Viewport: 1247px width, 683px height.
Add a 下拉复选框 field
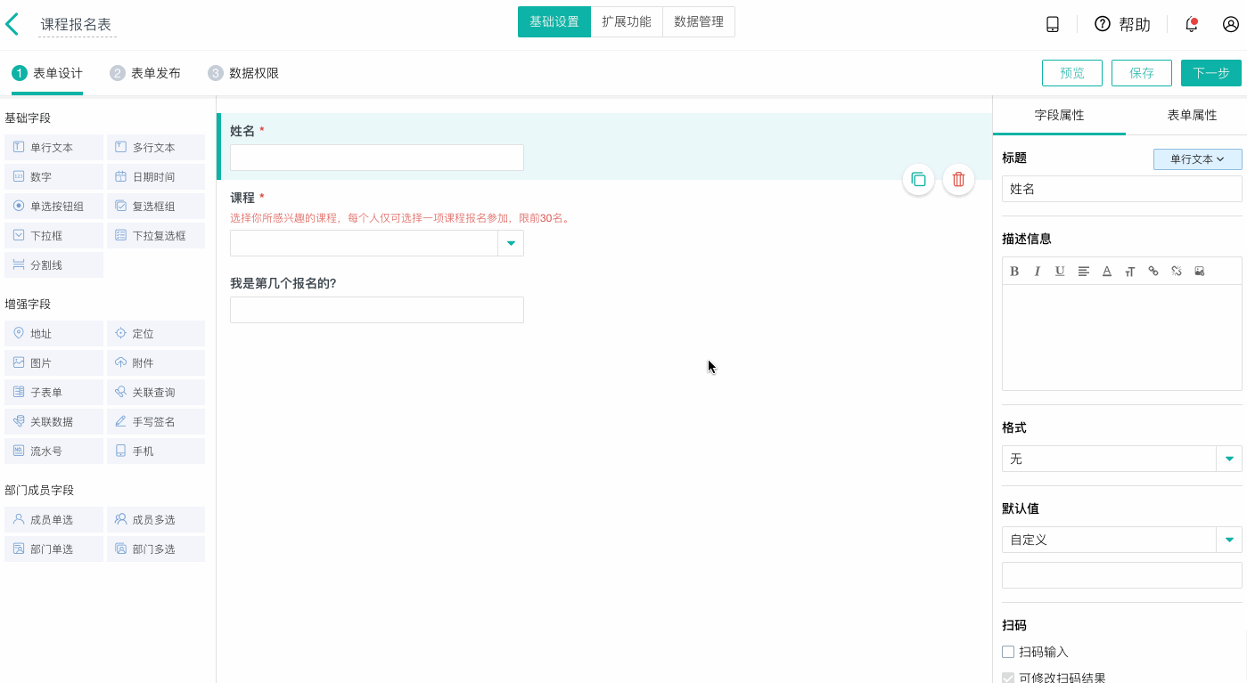[x=156, y=236]
